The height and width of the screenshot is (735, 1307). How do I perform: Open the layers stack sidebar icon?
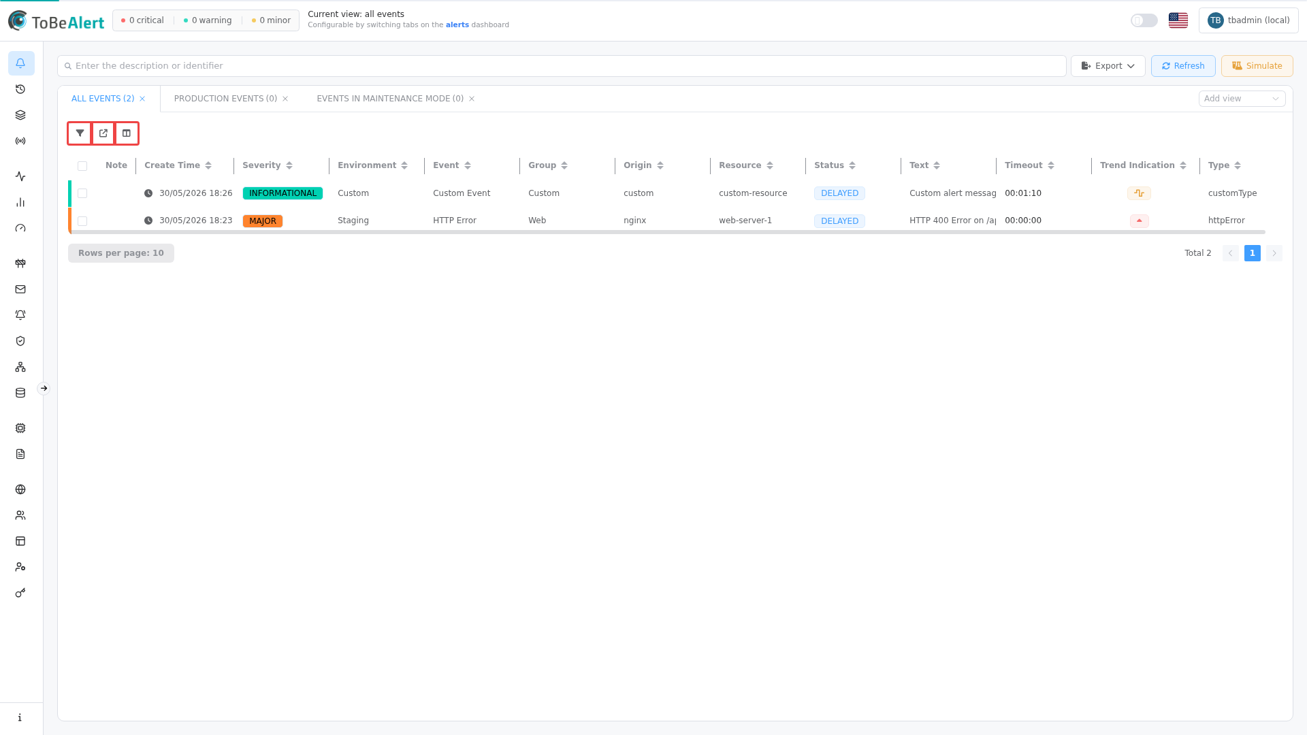pyautogui.click(x=20, y=115)
